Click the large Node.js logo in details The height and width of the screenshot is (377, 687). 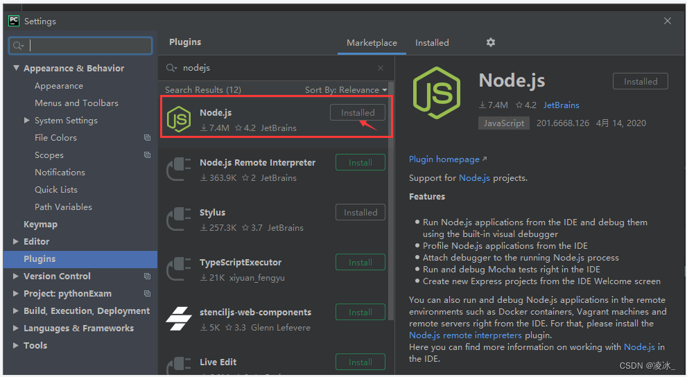click(x=436, y=93)
